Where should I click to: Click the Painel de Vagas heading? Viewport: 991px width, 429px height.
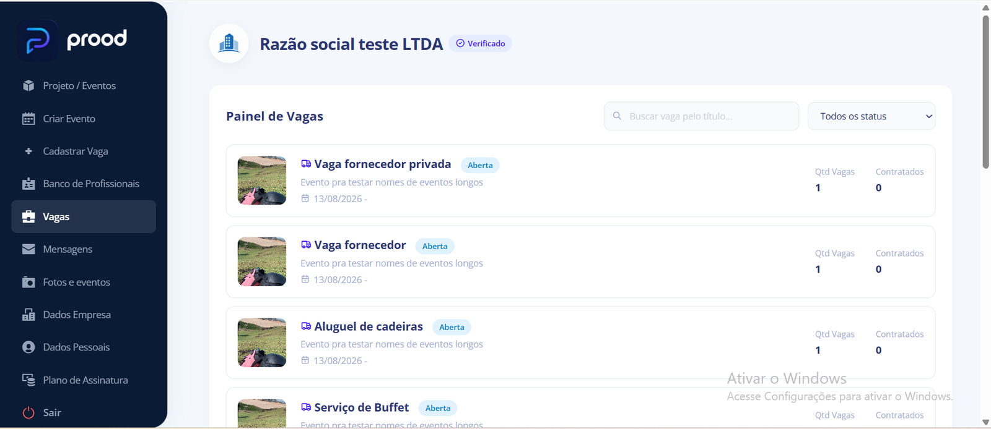click(x=274, y=116)
